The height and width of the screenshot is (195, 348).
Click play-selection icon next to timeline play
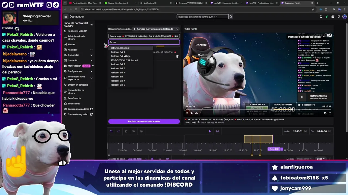pos(217,131)
